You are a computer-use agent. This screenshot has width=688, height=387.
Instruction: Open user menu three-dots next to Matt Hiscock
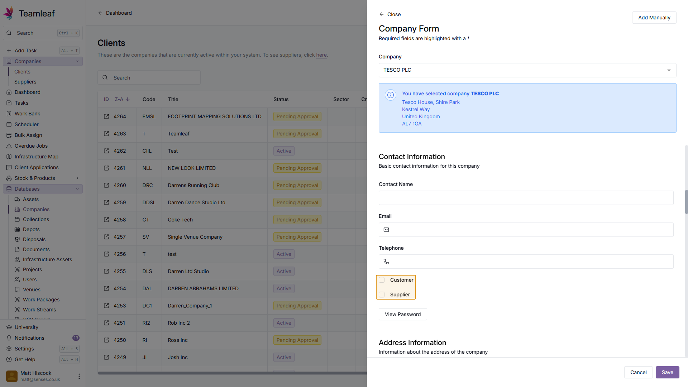coord(79,376)
